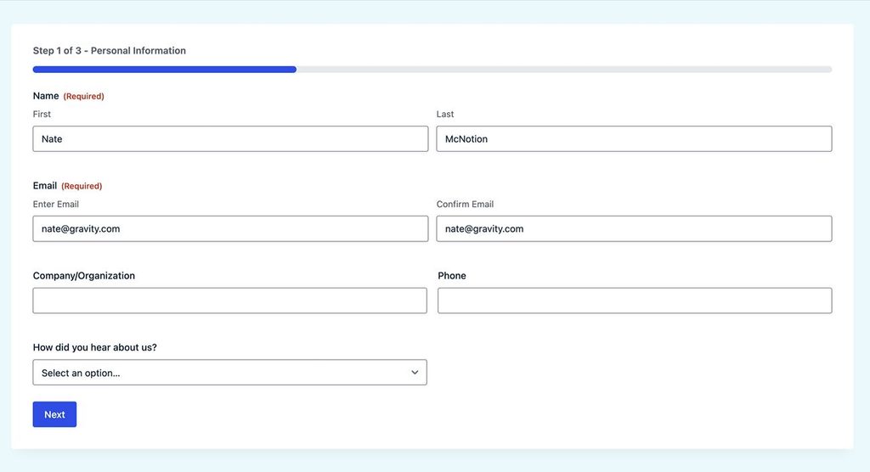The width and height of the screenshot is (870, 472).
Task: Click the red (Required) text beside Name
Action: (84, 96)
